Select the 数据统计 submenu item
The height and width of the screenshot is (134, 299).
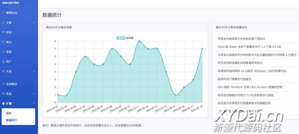12,120
